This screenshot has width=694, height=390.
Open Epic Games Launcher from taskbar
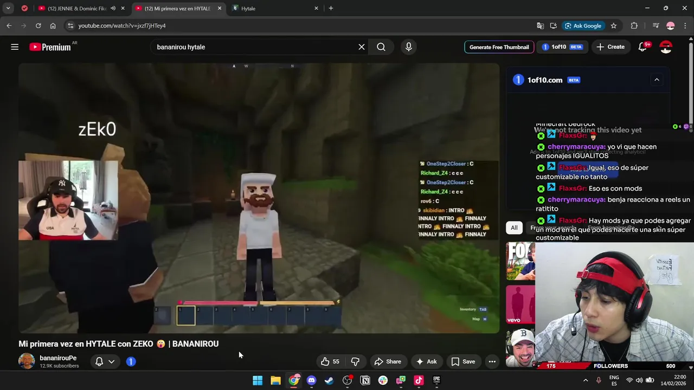pyautogui.click(x=436, y=380)
